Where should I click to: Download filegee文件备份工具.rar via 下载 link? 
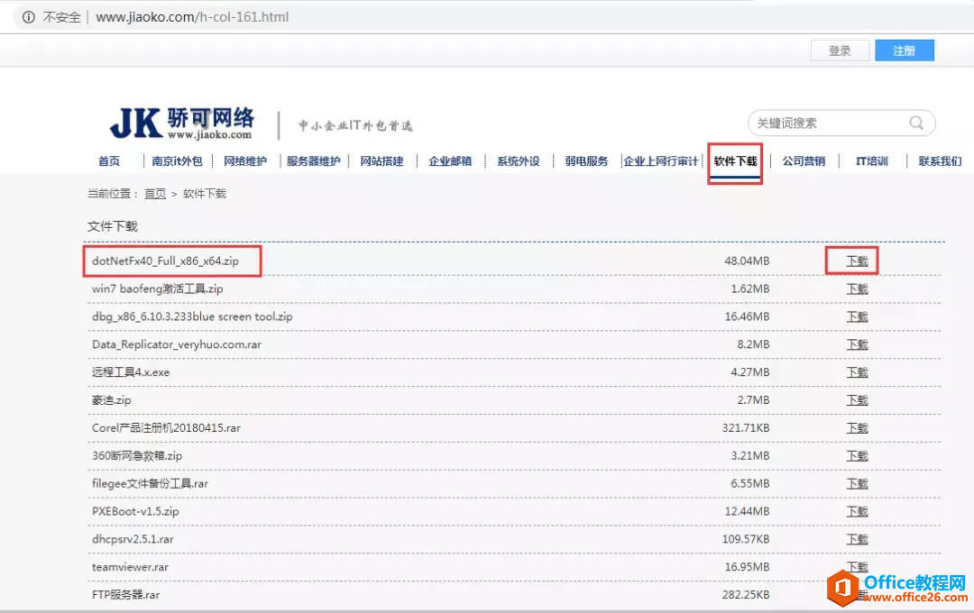pos(858,484)
